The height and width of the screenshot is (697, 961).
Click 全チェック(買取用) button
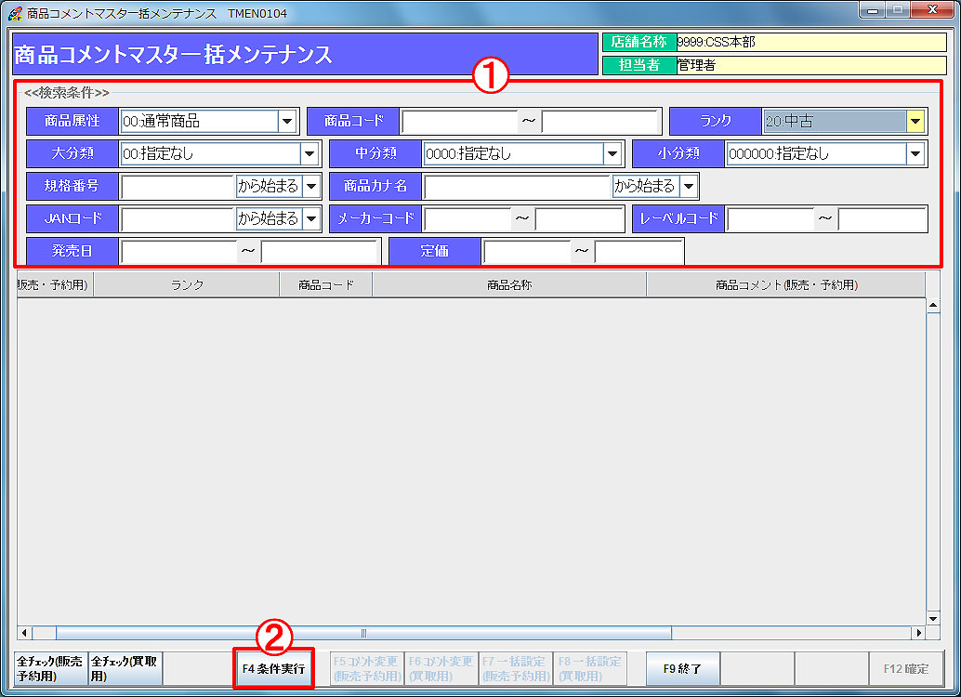point(125,668)
